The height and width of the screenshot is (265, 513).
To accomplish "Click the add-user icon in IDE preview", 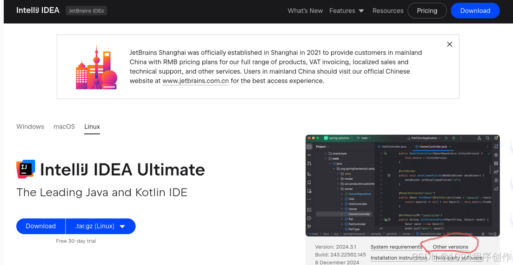I will point(479,138).
